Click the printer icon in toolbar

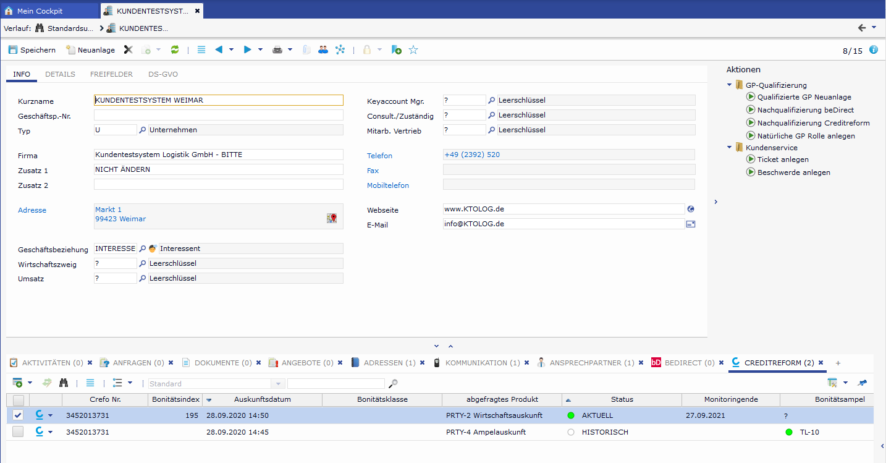pos(277,50)
